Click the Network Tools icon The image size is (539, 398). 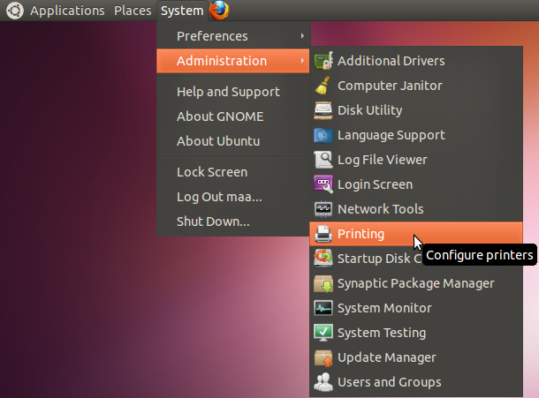[x=323, y=209]
